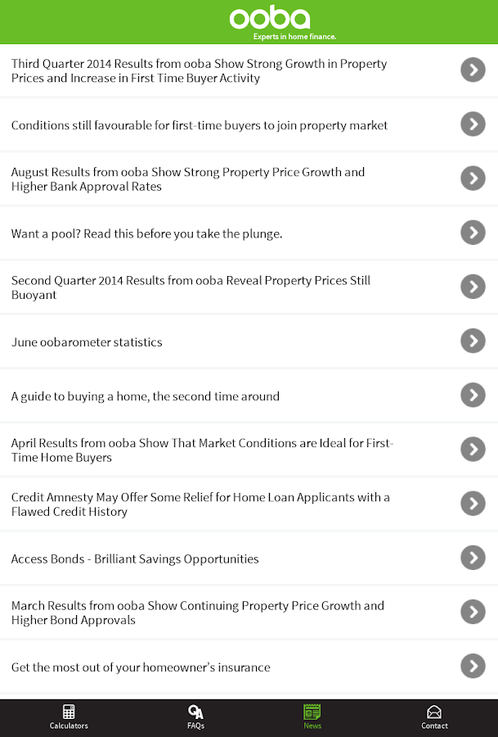Open April Results from ooba article
Image resolution: width=498 pixels, height=737 pixels.
202,450
